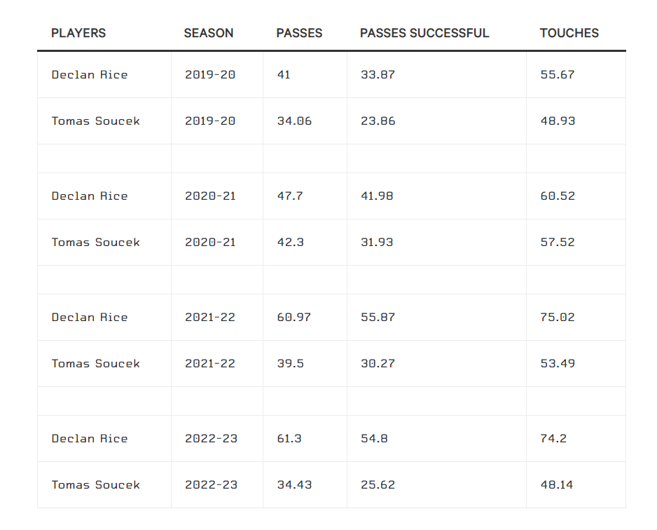The height and width of the screenshot is (530, 657).
Task: Select Declan Rice in the 2020-21 row
Action: [x=90, y=196]
